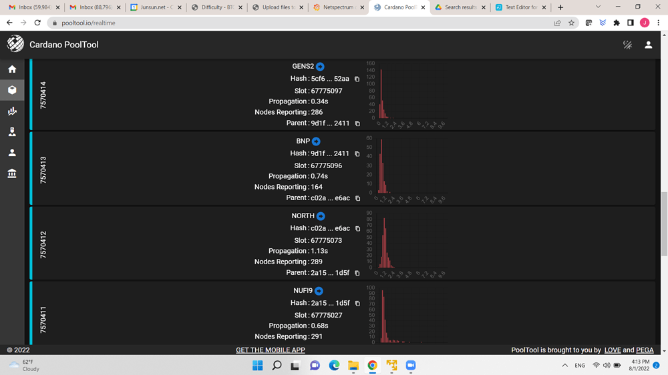Copy NORTH parent hash 2a15 ... 1d5f
The image size is (668, 375).
[x=357, y=273]
